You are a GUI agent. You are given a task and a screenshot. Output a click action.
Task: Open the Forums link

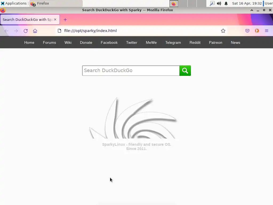click(x=49, y=42)
